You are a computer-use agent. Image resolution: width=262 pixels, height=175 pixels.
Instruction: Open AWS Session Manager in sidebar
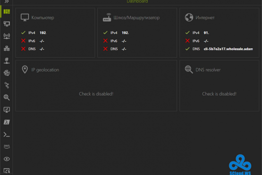[x=7, y=146]
